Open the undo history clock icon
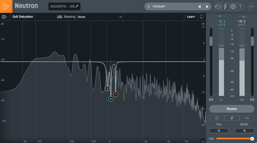 point(218,7)
